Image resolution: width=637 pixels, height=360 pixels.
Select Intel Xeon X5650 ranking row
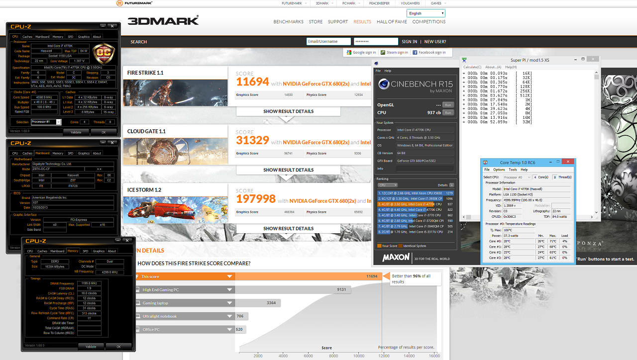click(x=416, y=193)
